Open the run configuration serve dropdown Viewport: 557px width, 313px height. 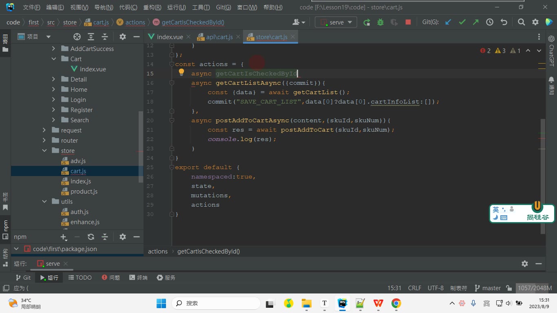click(x=336, y=22)
